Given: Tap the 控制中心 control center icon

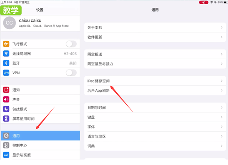Looking at the screenshot, I should pos(6,145).
